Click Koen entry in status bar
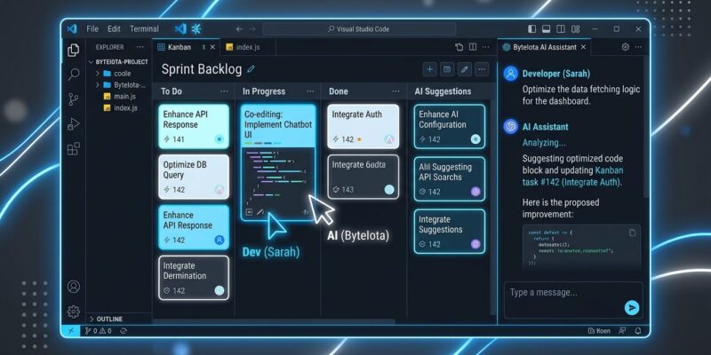711x355 pixels. pos(599,331)
